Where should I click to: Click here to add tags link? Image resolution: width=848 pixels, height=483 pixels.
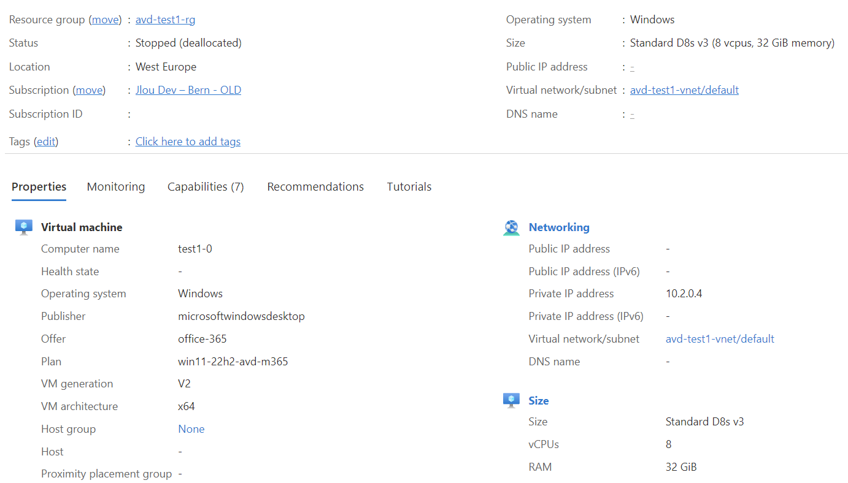tap(188, 142)
